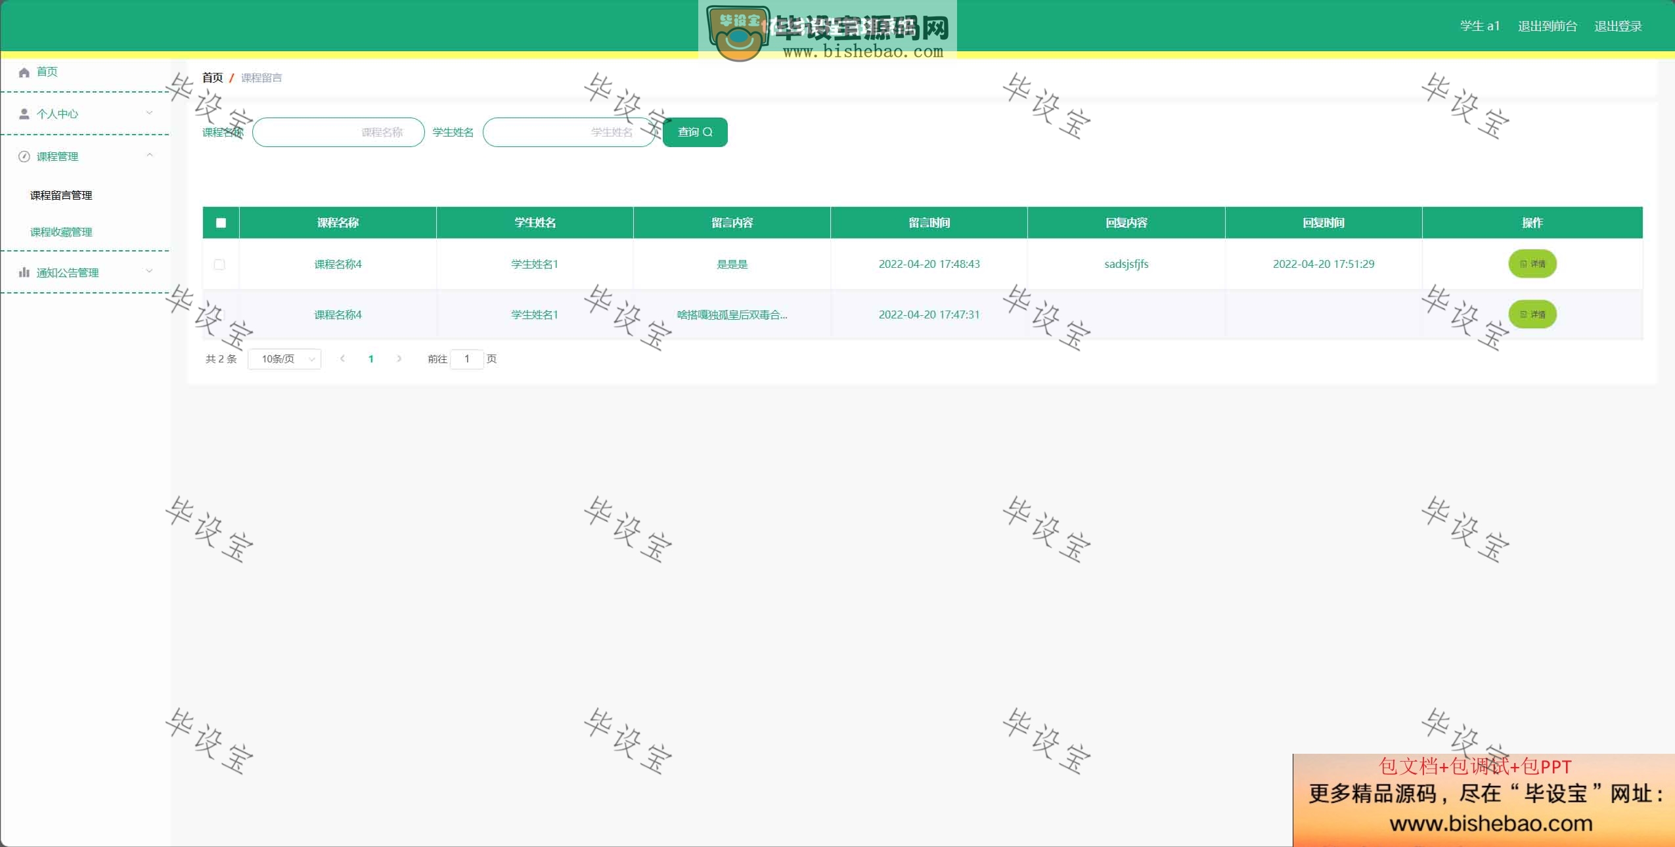Focus the 课程名称 search input
The height and width of the screenshot is (847, 1675).
click(x=338, y=132)
